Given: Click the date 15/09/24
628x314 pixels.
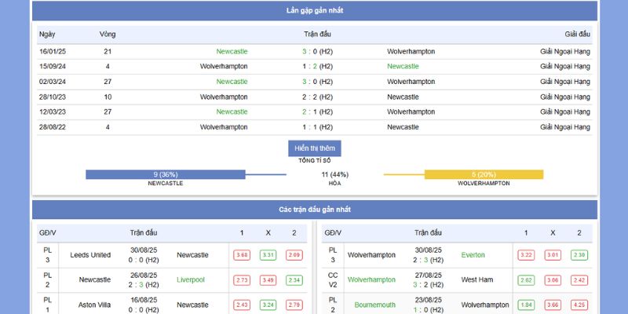Looking at the screenshot, I should (x=53, y=67).
